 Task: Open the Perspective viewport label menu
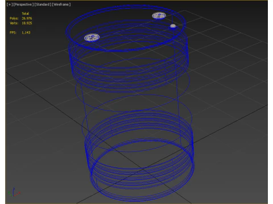[23, 5]
